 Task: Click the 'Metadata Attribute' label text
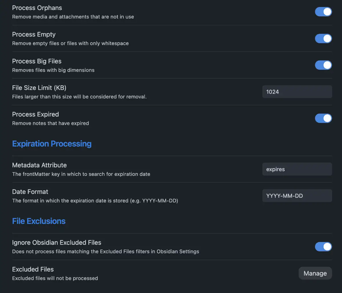pyautogui.click(x=39, y=165)
